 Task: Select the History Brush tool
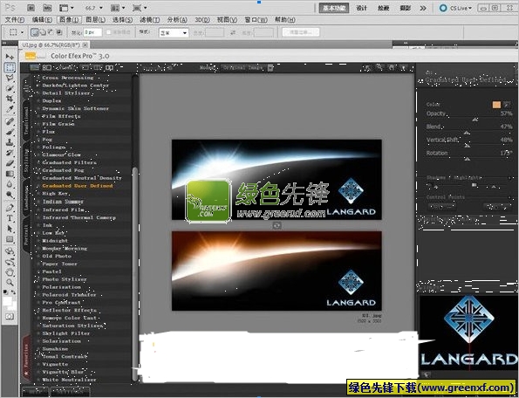click(10, 153)
